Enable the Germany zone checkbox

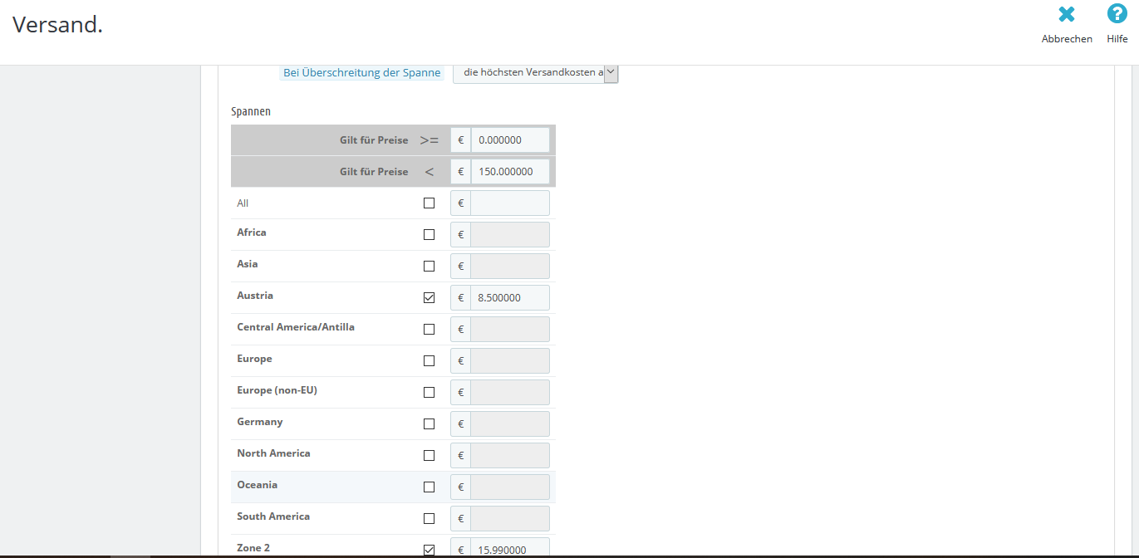pos(429,423)
